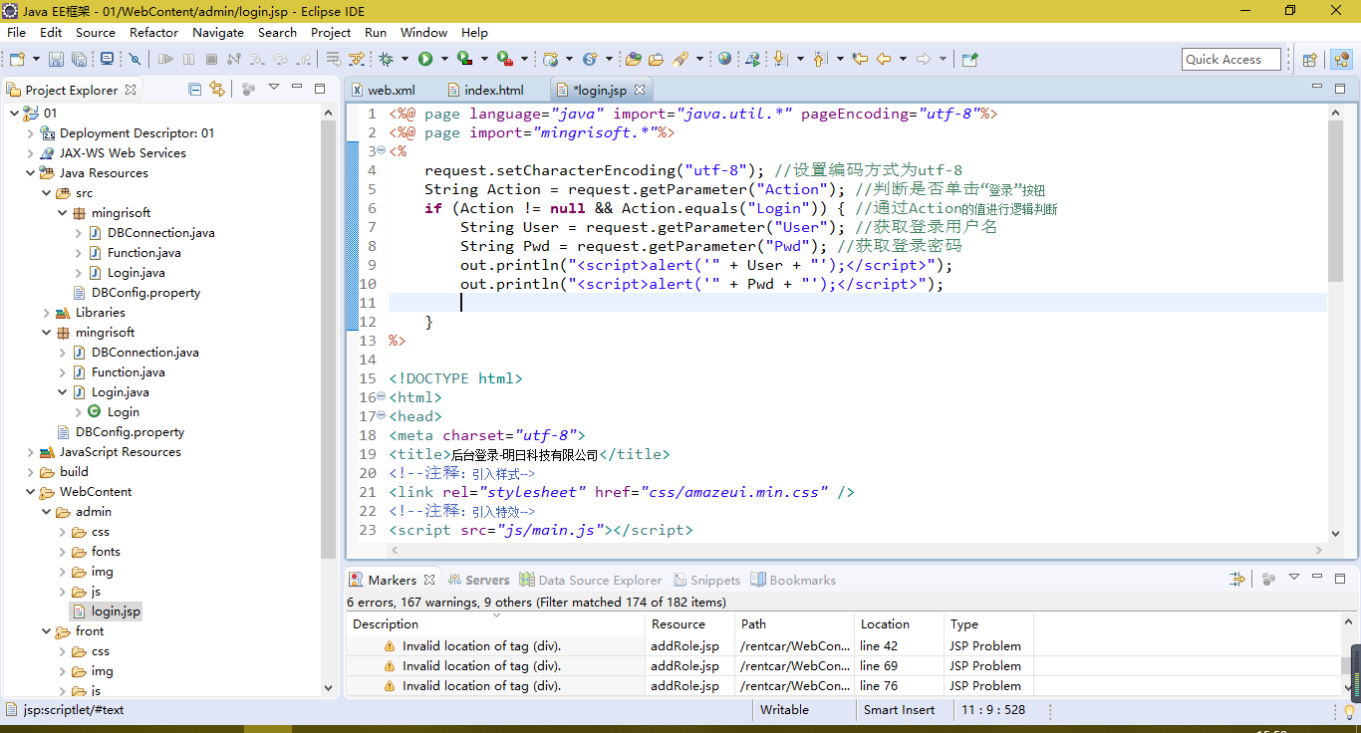
Task: Switch to the web.xml editor tab
Action: click(383, 90)
